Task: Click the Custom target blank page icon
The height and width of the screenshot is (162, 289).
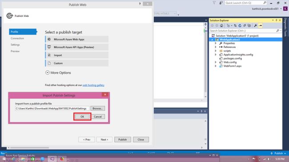Action: coord(49,63)
